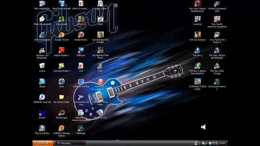This screenshot has height=146, width=260.
Task: Launch Unreal Tournament 2004 shortcut
Action: click(217, 4)
